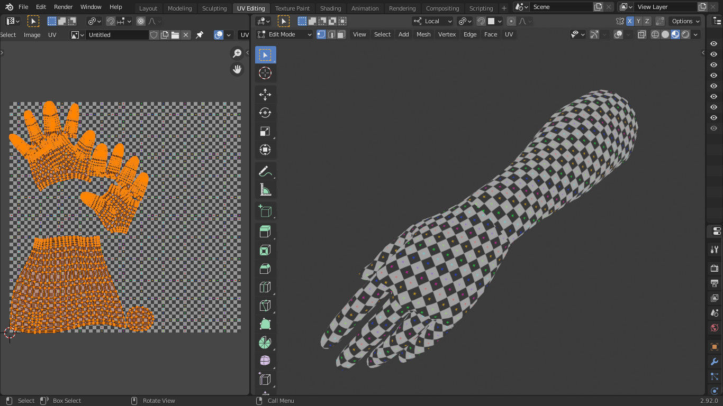Select the Extrude Region tool

click(x=265, y=232)
